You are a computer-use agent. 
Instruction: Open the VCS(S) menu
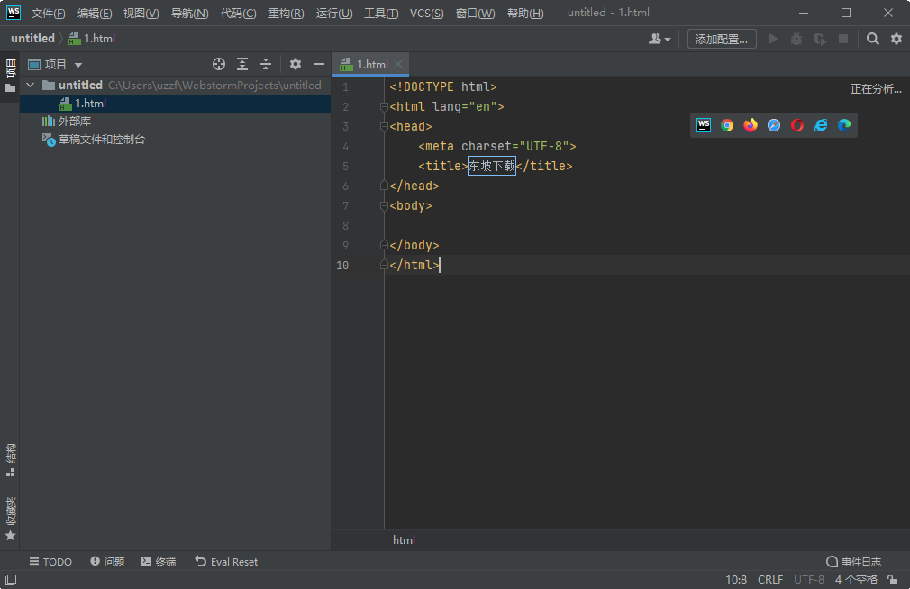(x=426, y=14)
